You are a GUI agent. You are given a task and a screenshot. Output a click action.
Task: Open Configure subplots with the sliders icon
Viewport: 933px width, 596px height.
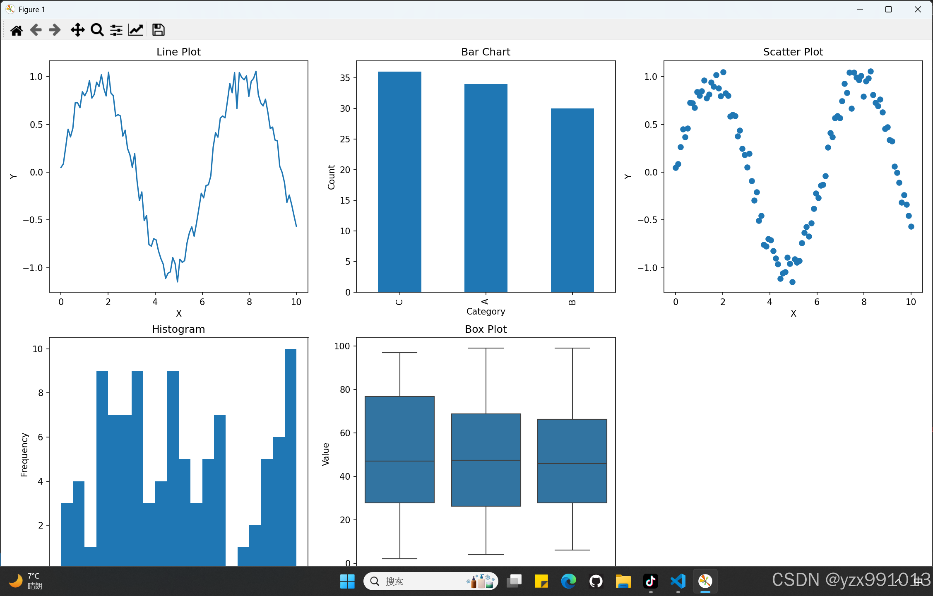click(116, 30)
